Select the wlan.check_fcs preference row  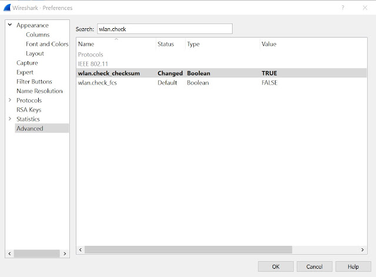pos(221,83)
